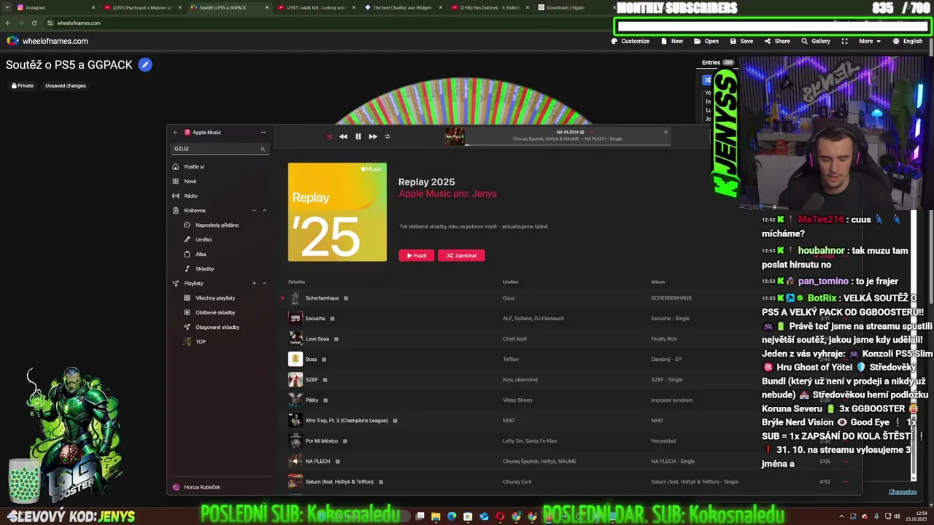Open more options for Saturn row
The width and height of the screenshot is (934, 525).
click(845, 482)
